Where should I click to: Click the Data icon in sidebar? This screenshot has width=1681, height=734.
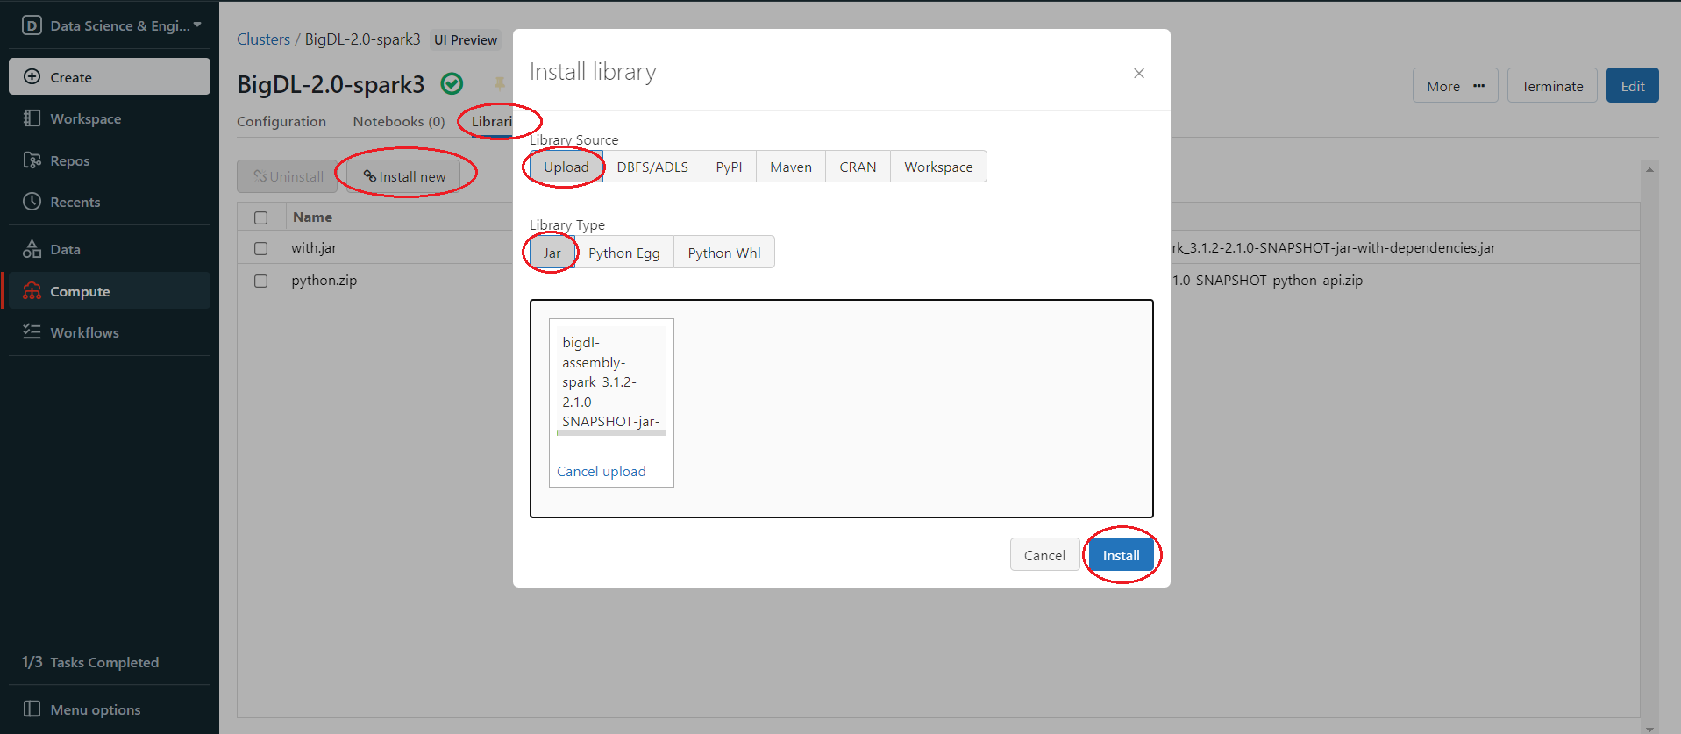tap(32, 249)
